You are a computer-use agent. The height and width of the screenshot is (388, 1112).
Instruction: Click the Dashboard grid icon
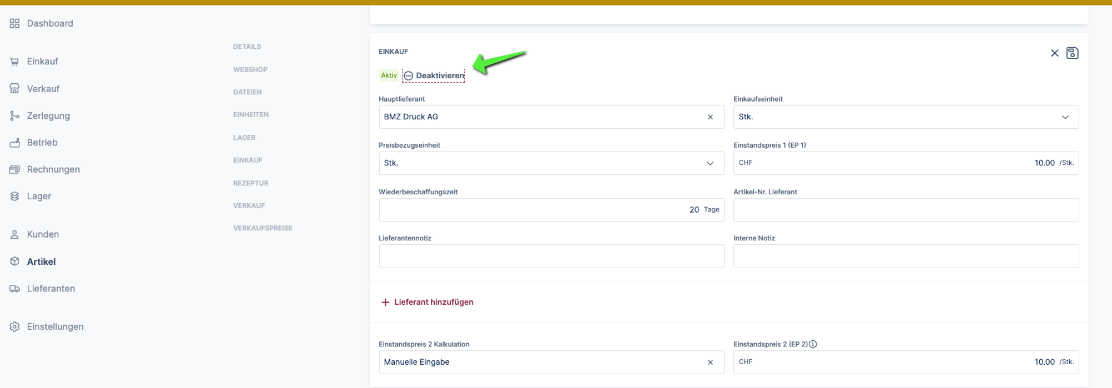click(15, 23)
